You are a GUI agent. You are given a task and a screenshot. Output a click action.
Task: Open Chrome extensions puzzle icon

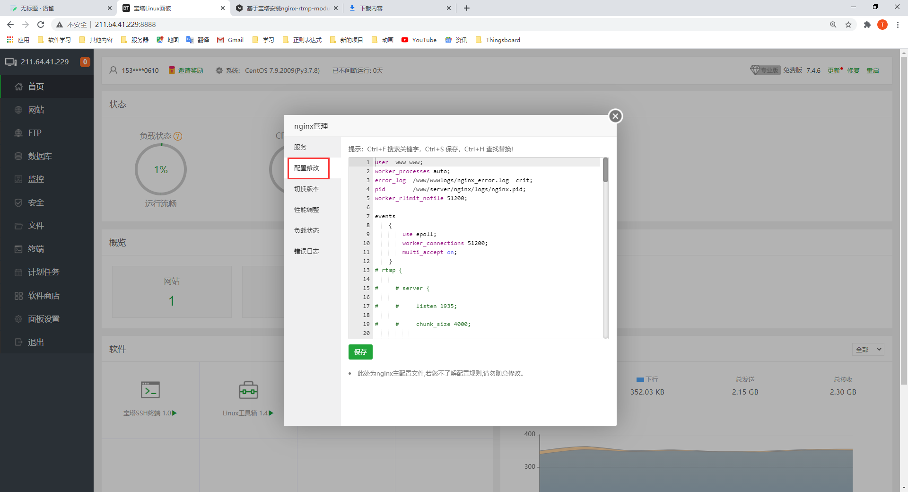click(867, 25)
